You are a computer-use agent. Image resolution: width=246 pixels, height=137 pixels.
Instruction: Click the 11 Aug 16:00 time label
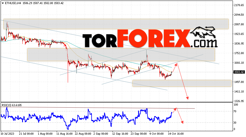tap(65, 134)
